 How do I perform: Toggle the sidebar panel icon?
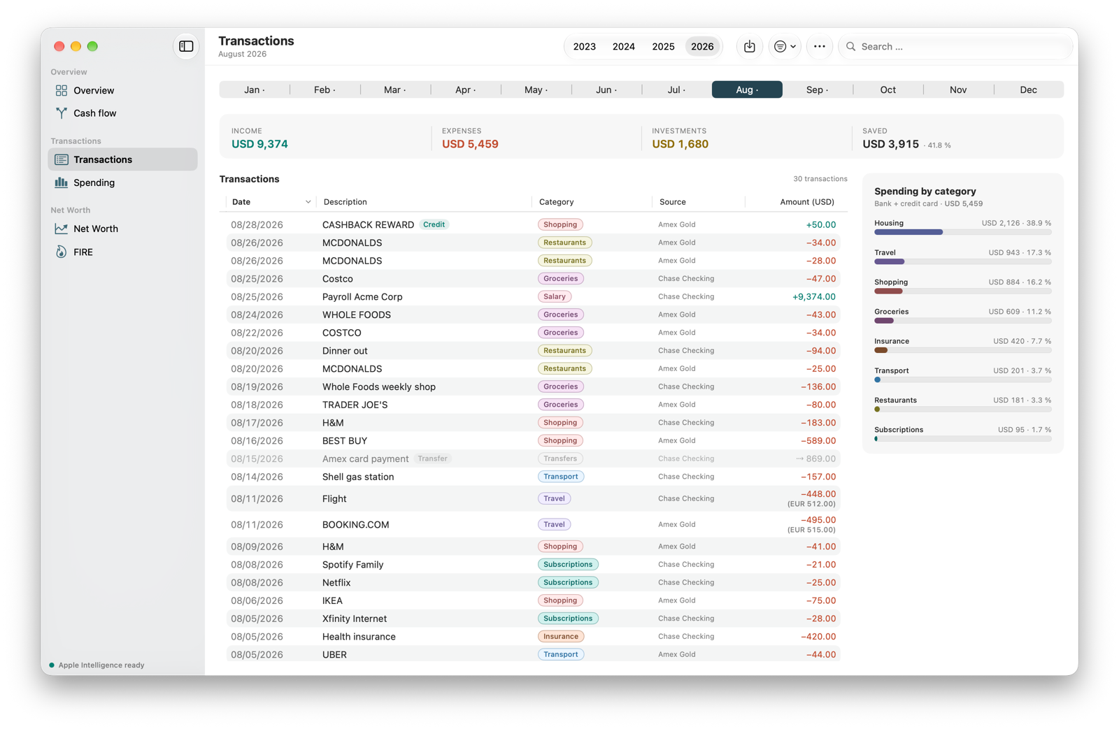click(186, 46)
